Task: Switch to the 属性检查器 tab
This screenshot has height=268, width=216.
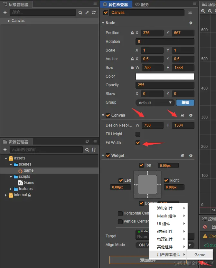Action: pos(116,5)
